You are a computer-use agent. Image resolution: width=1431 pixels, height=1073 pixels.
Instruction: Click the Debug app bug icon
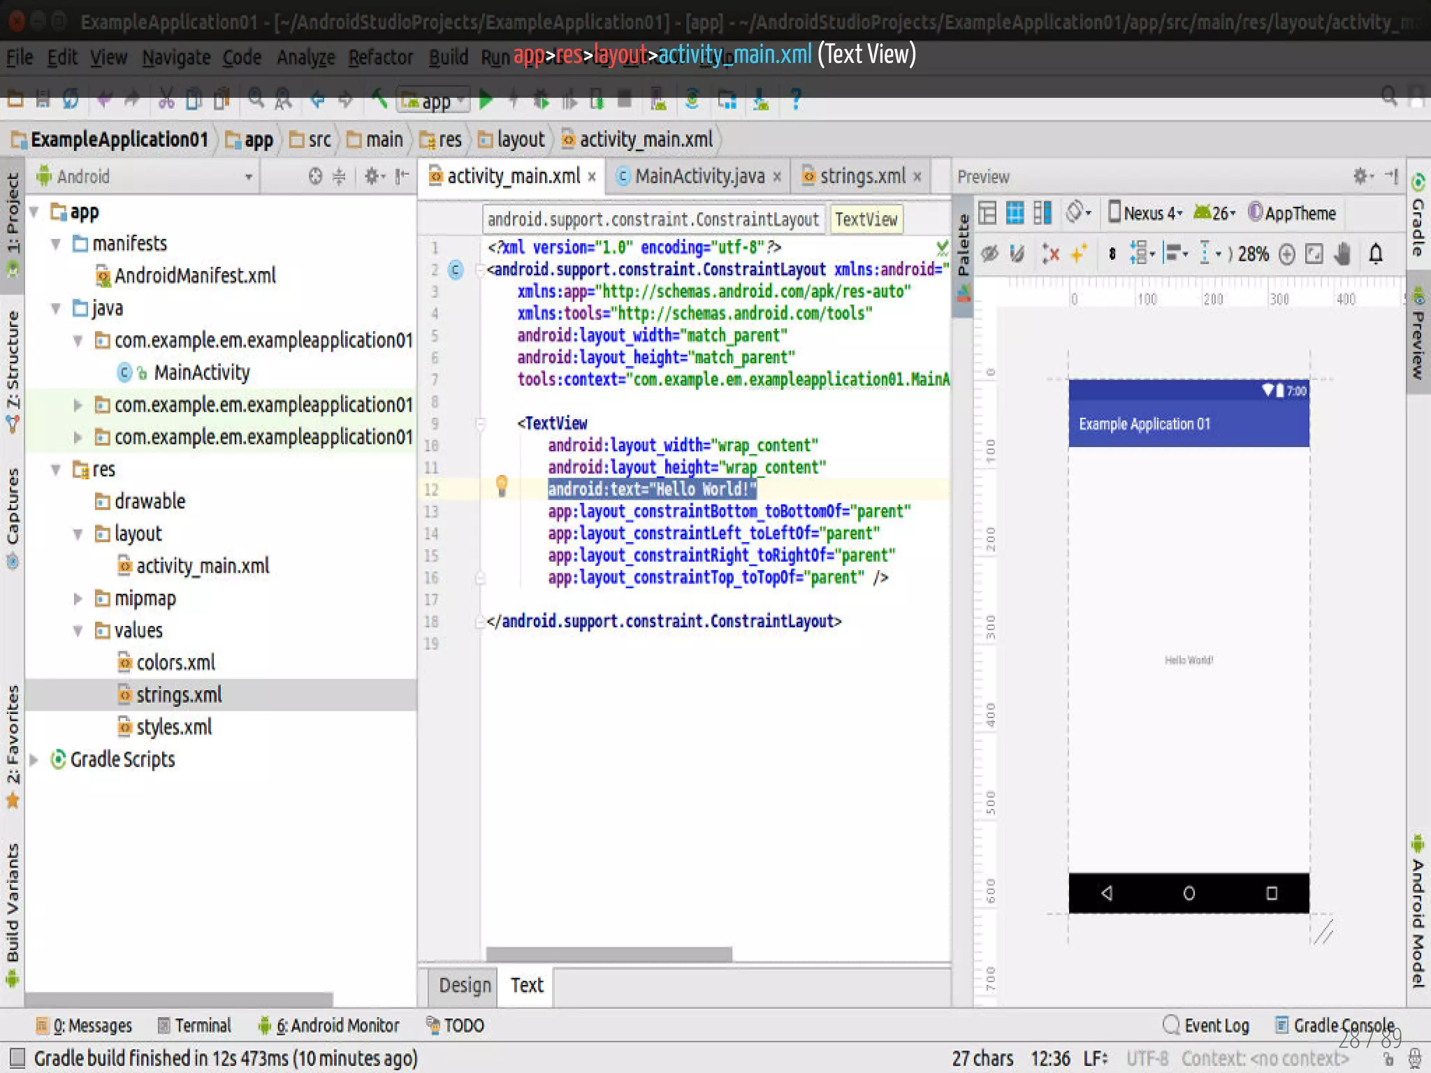pyautogui.click(x=541, y=101)
